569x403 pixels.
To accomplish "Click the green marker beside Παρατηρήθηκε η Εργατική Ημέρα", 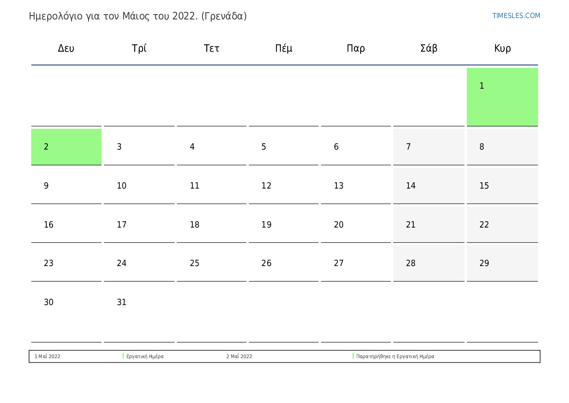I will point(353,356).
